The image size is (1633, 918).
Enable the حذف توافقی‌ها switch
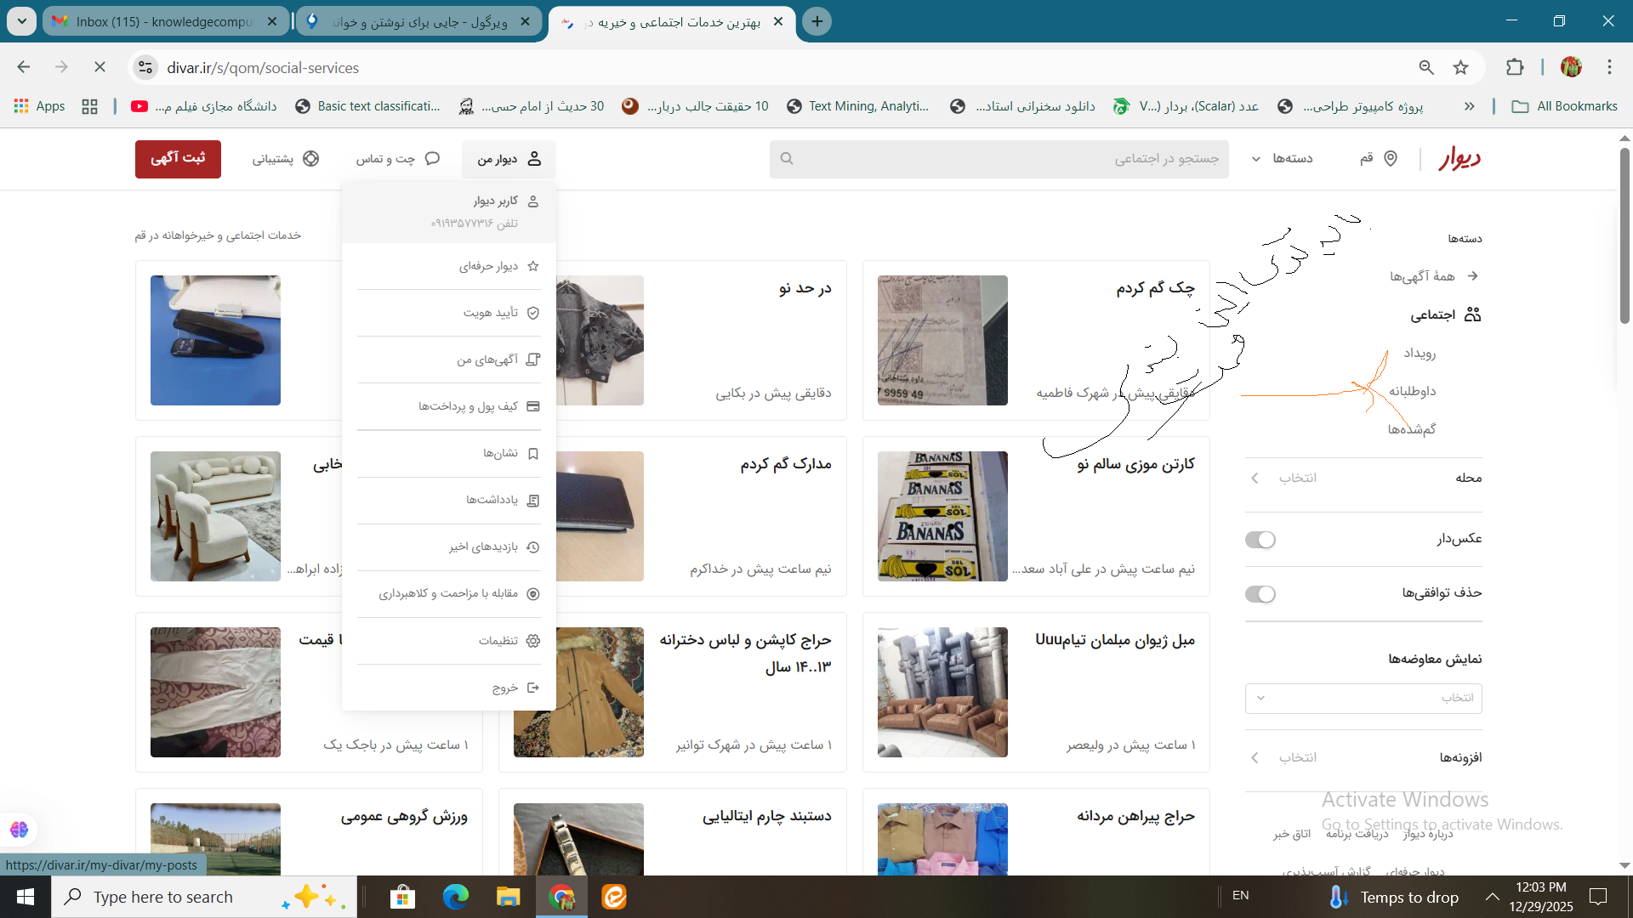[1260, 594]
